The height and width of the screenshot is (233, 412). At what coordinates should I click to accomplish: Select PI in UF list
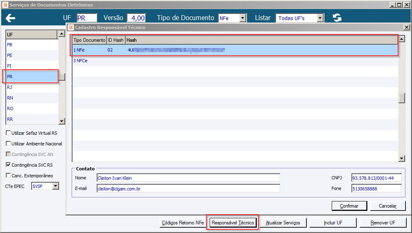coord(32,66)
